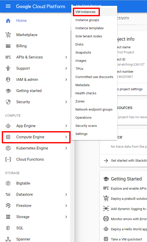Click the Compute Engine chip icon
147x242 pixels.
coord(8,137)
